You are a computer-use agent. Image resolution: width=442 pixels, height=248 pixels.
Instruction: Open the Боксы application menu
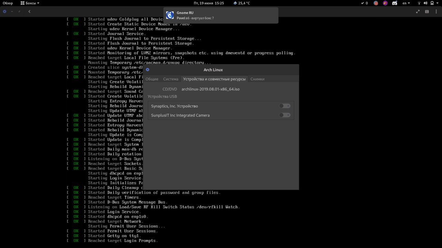click(30, 3)
